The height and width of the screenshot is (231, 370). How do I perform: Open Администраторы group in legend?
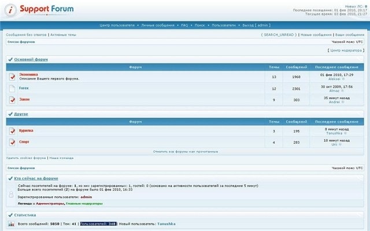tap(50, 203)
